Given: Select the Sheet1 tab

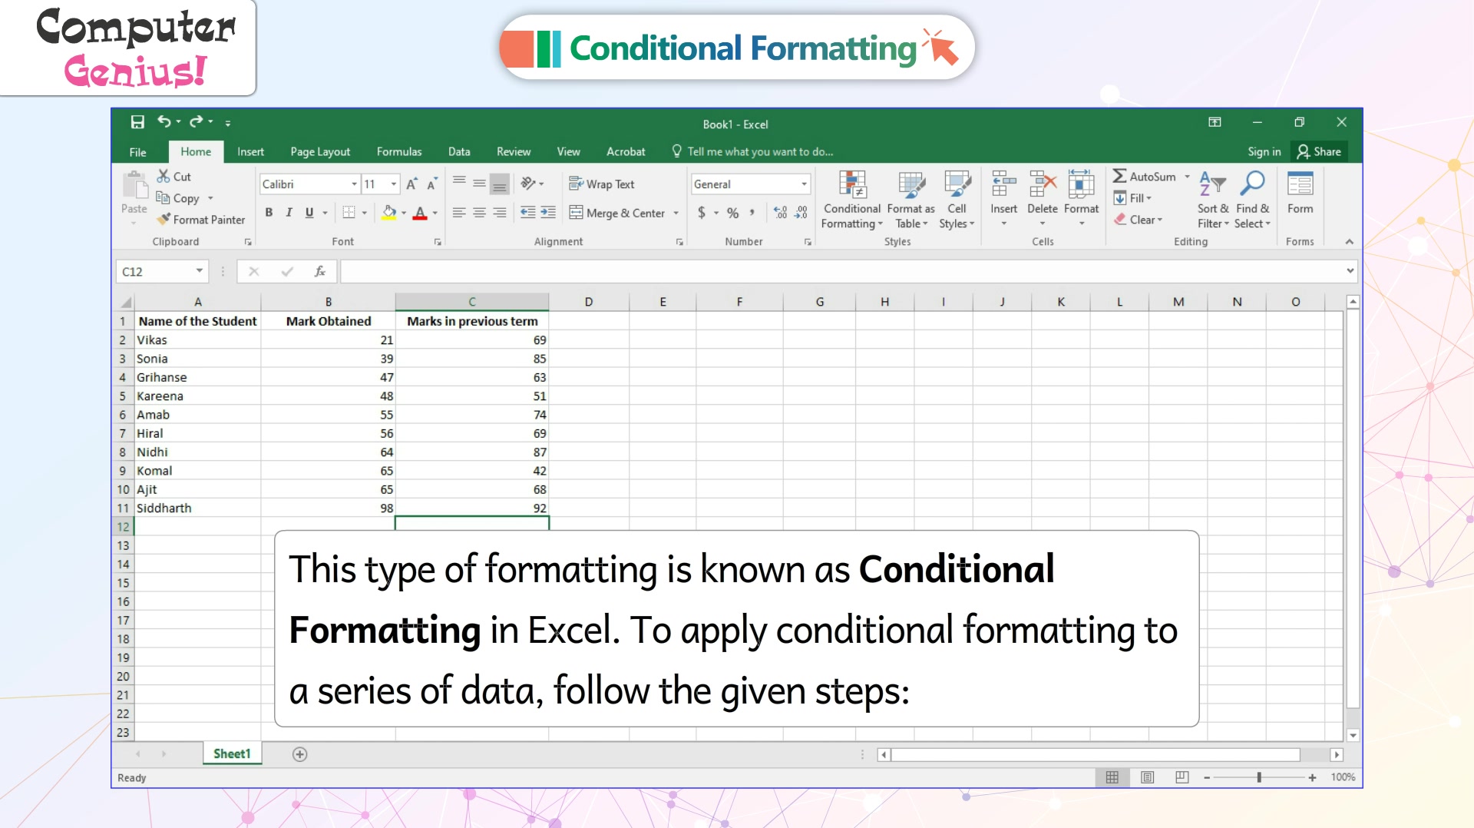Looking at the screenshot, I should (x=232, y=754).
